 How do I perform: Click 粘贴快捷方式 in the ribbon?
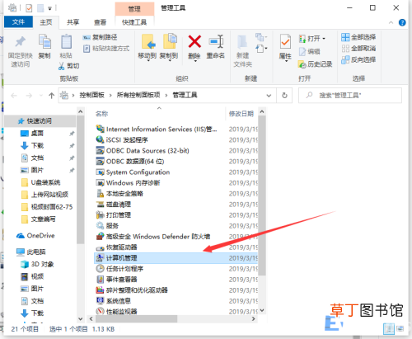[106, 49]
